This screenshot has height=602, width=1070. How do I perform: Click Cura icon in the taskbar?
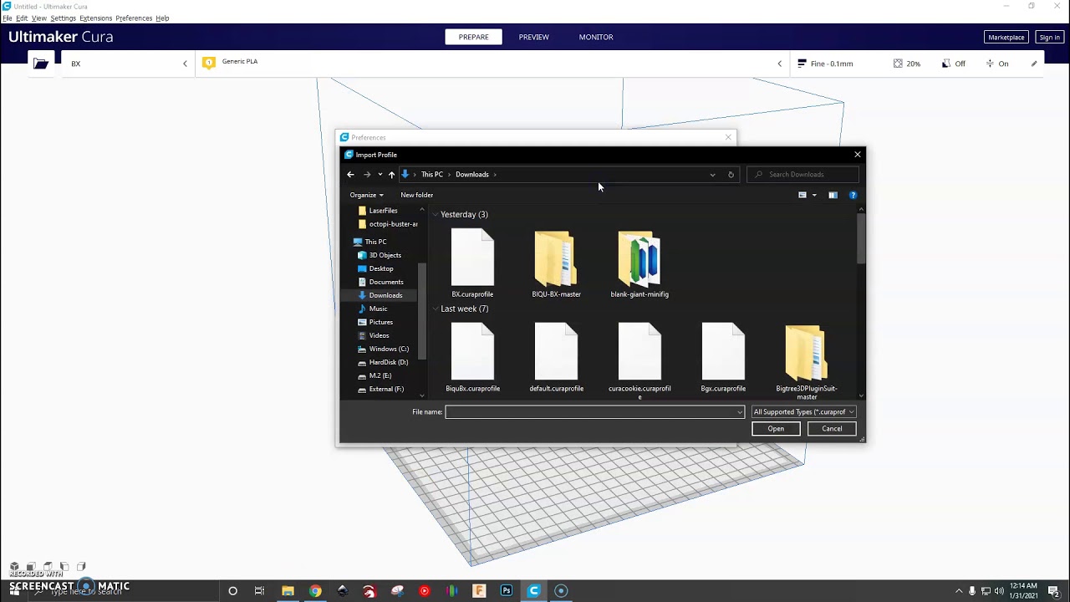pos(533,591)
